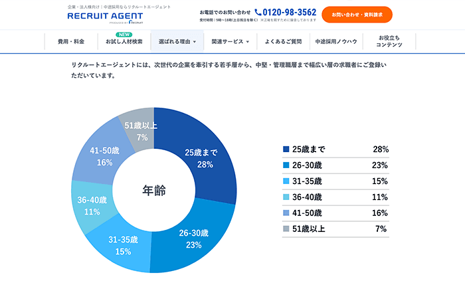Expand the 選ばれる理由 dropdown arrow
The image size is (465, 291).
click(195, 42)
